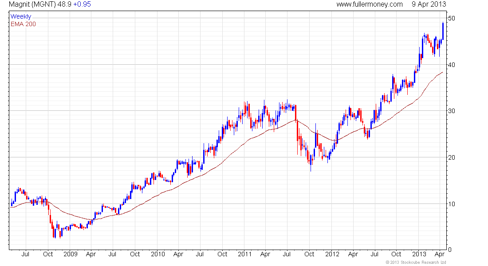Click the y-axis label 50
This screenshot has width=488, height=266.
(452, 18)
